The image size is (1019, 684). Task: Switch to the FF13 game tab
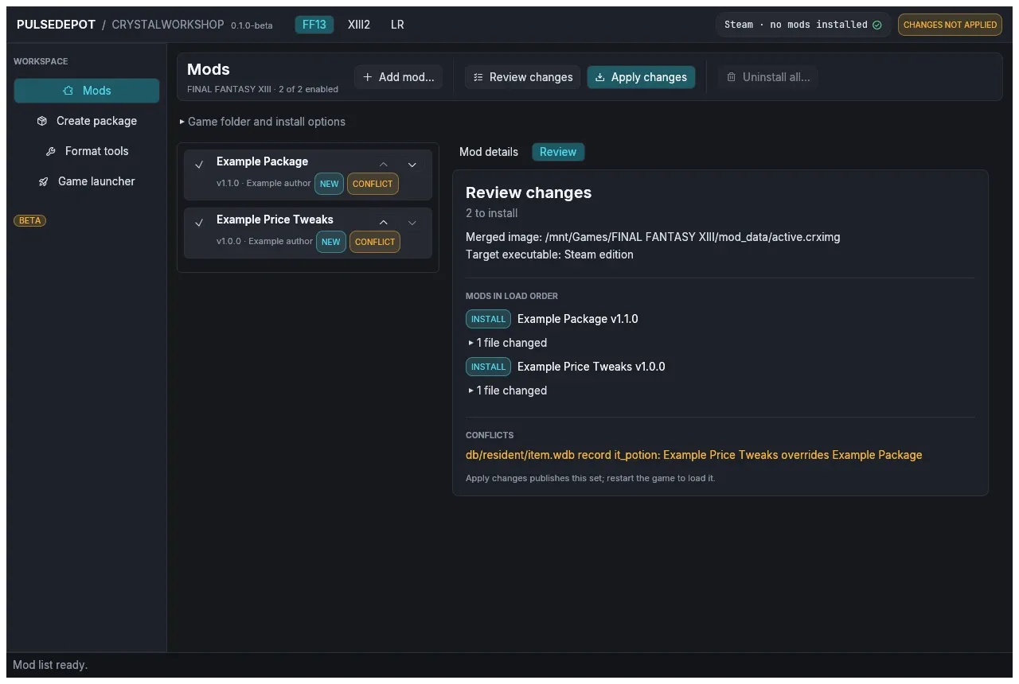[x=314, y=25]
